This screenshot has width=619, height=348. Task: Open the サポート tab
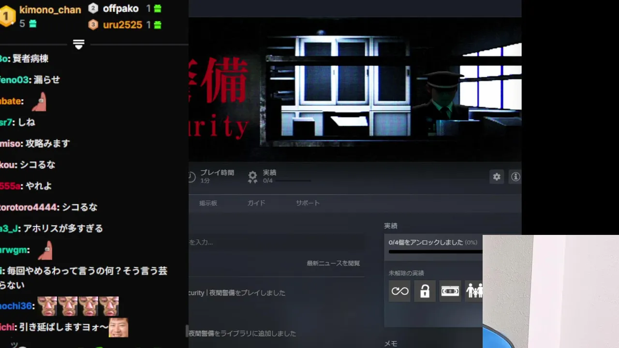pos(308,203)
